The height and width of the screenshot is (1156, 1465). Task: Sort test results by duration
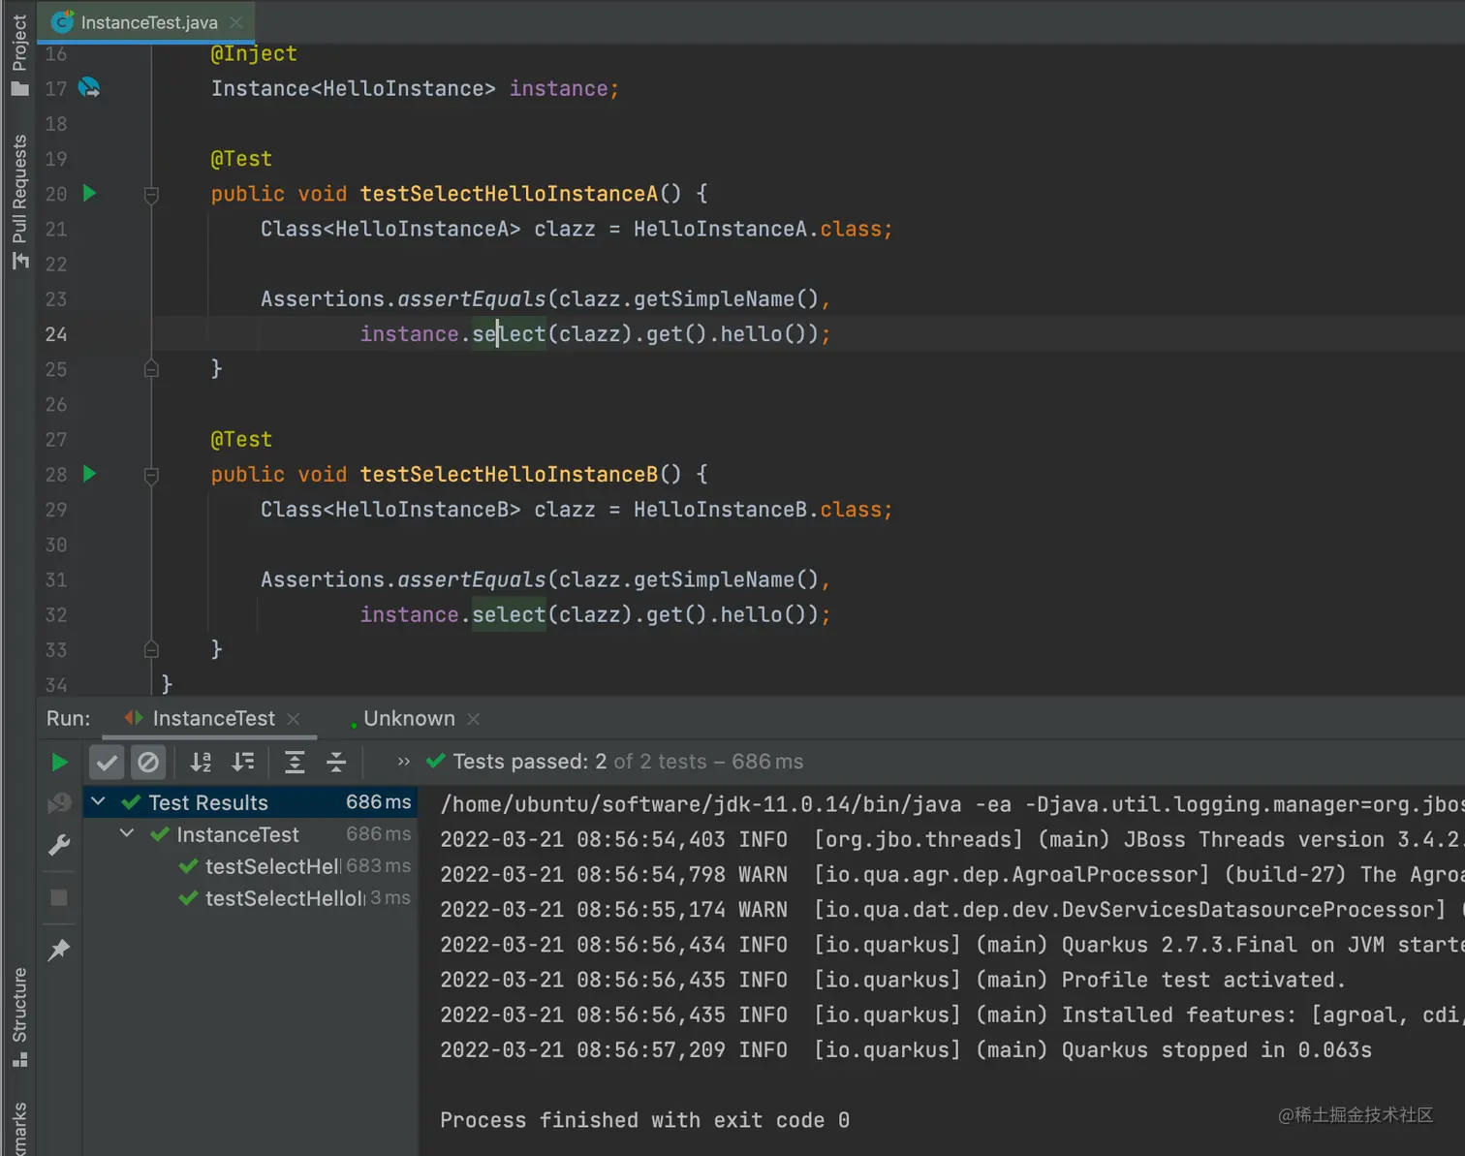243,763
